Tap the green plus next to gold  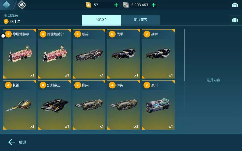coord(116,5)
